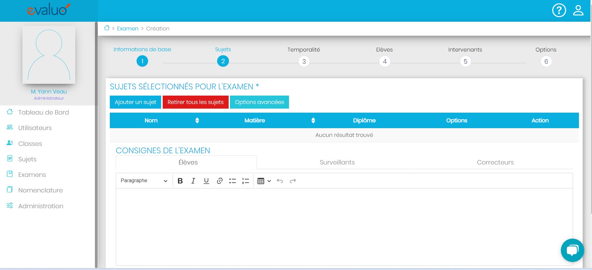Image resolution: width=592 pixels, height=270 pixels.
Task: Go to step 3 Temporalité
Action: coord(304,61)
